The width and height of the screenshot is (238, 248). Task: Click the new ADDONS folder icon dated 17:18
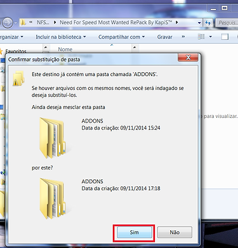tap(52, 199)
